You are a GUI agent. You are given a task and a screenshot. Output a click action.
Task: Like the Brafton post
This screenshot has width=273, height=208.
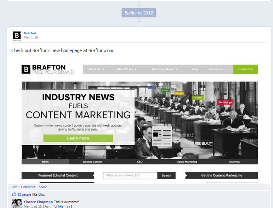point(15,187)
